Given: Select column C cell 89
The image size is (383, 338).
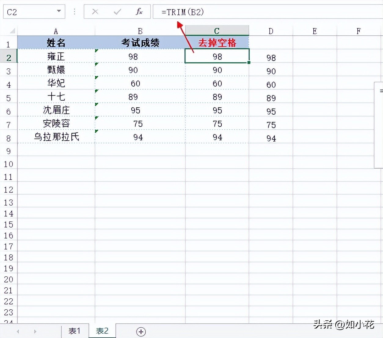Looking at the screenshot, I should (x=217, y=97).
